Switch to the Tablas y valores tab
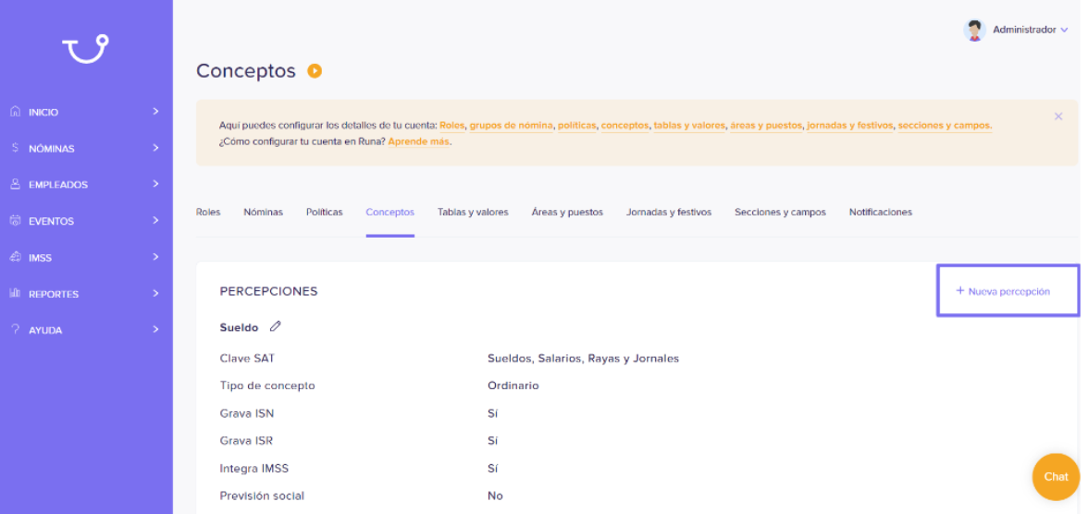The height and width of the screenshot is (514, 1088). pyautogui.click(x=473, y=213)
